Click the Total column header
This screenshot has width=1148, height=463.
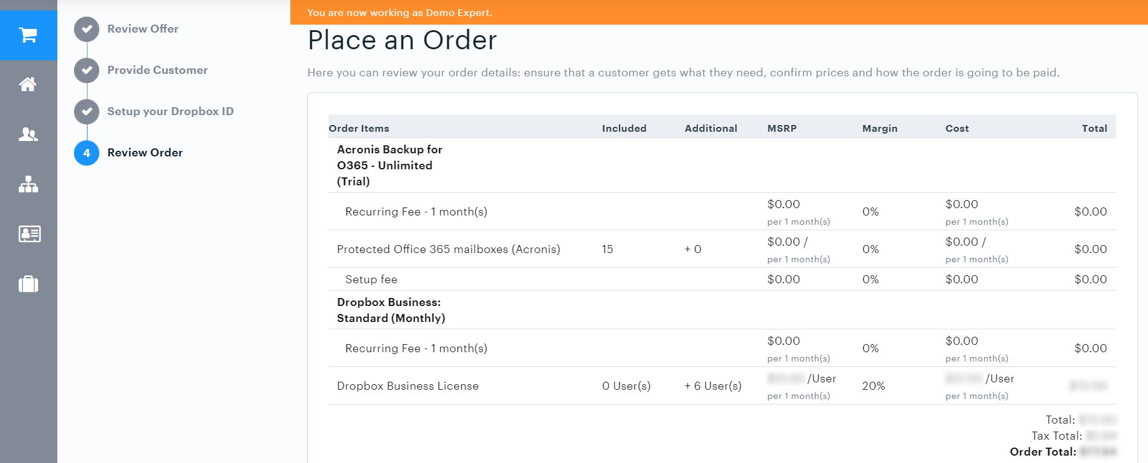coord(1094,128)
